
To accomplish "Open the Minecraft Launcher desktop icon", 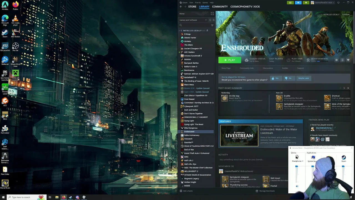I will pyautogui.click(x=15, y=76).
